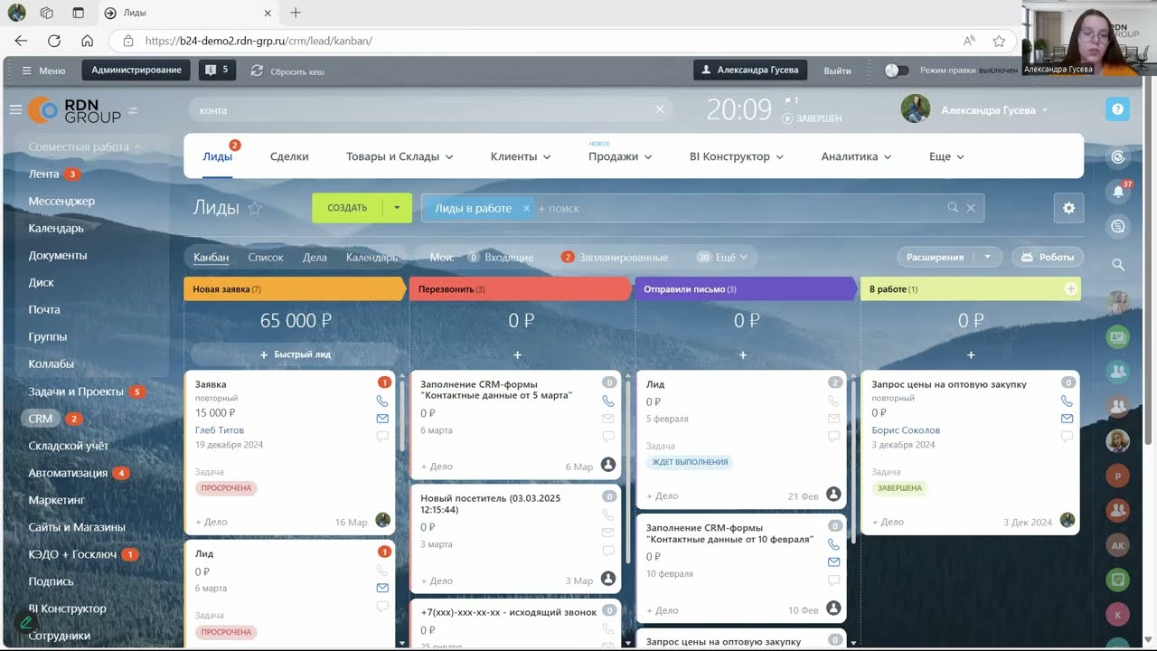Screen dimensions: 1157x651
Task: Expand Еще menu
Action: tap(946, 156)
